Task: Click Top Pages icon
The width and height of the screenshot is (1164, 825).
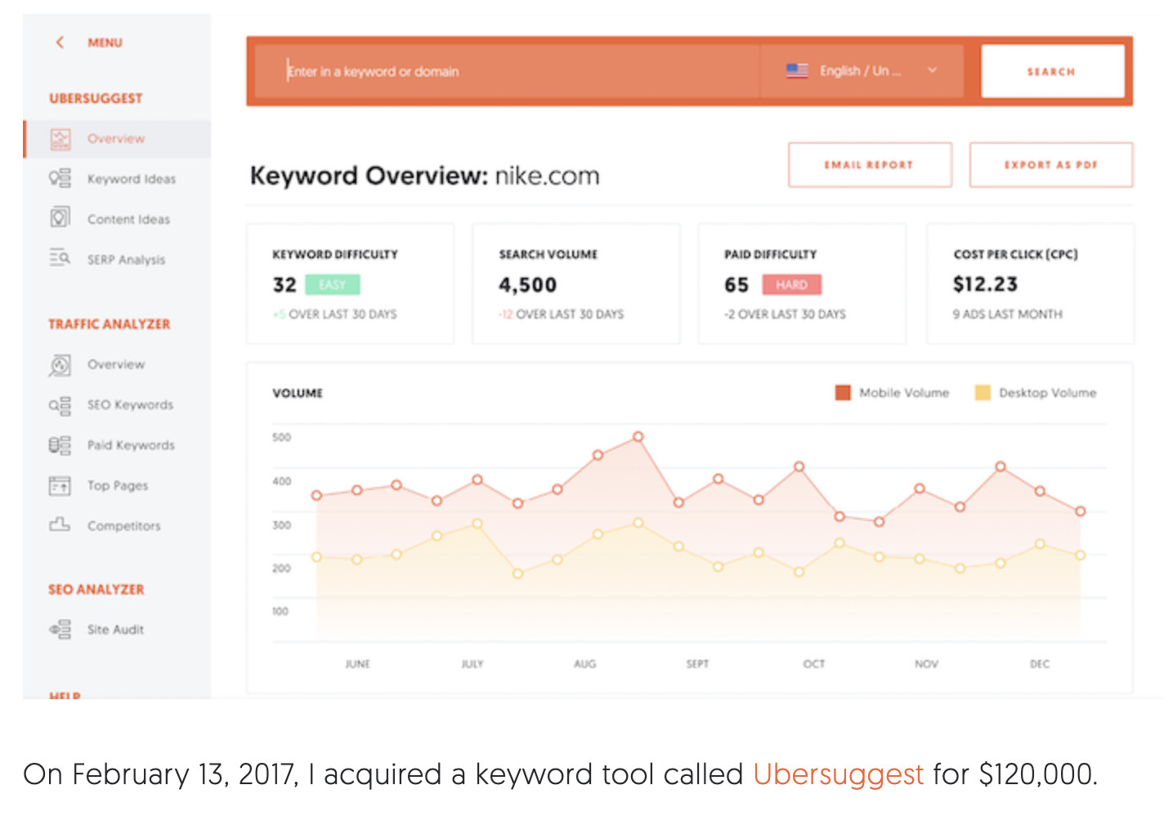Action: (x=60, y=486)
